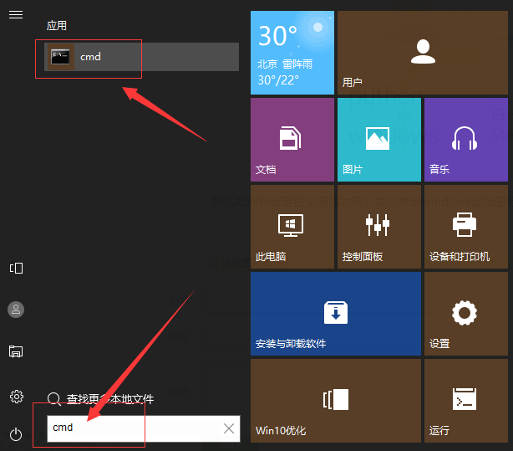
Task: Clear the search box with X button
Action: pos(229,428)
